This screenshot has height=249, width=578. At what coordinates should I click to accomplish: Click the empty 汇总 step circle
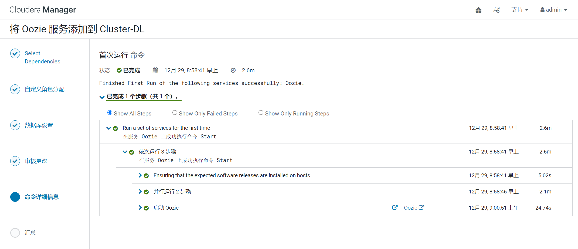click(15, 233)
